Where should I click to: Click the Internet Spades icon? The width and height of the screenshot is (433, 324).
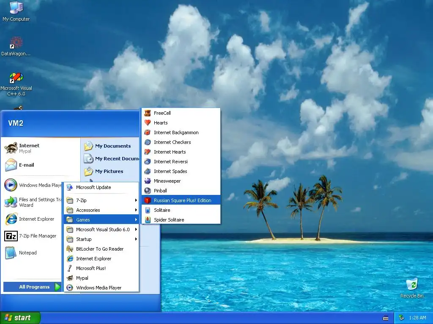point(148,171)
